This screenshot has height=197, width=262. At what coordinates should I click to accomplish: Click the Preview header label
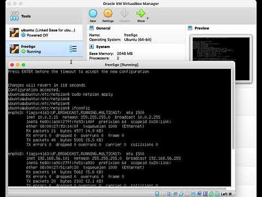202,28
